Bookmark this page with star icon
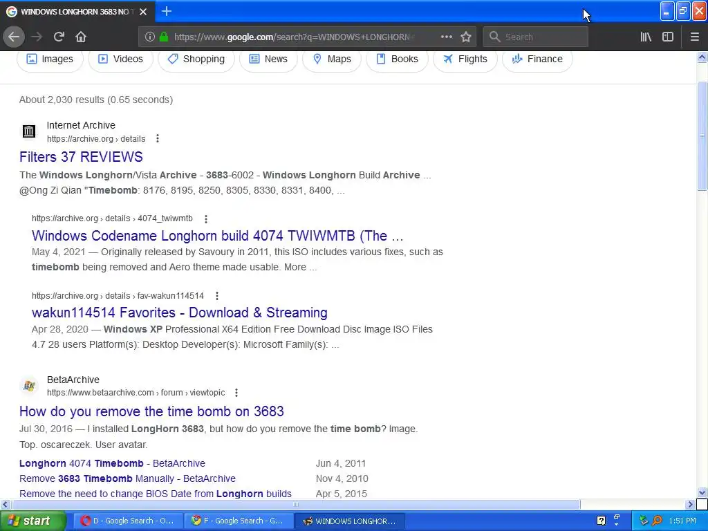This screenshot has width=708, height=531. coord(466,37)
